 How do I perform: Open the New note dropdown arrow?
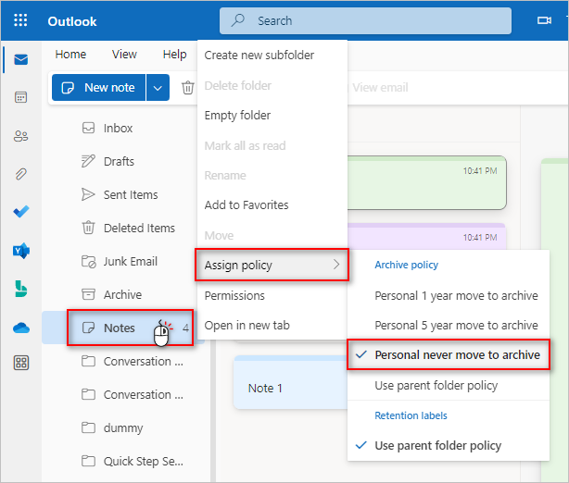coord(158,88)
